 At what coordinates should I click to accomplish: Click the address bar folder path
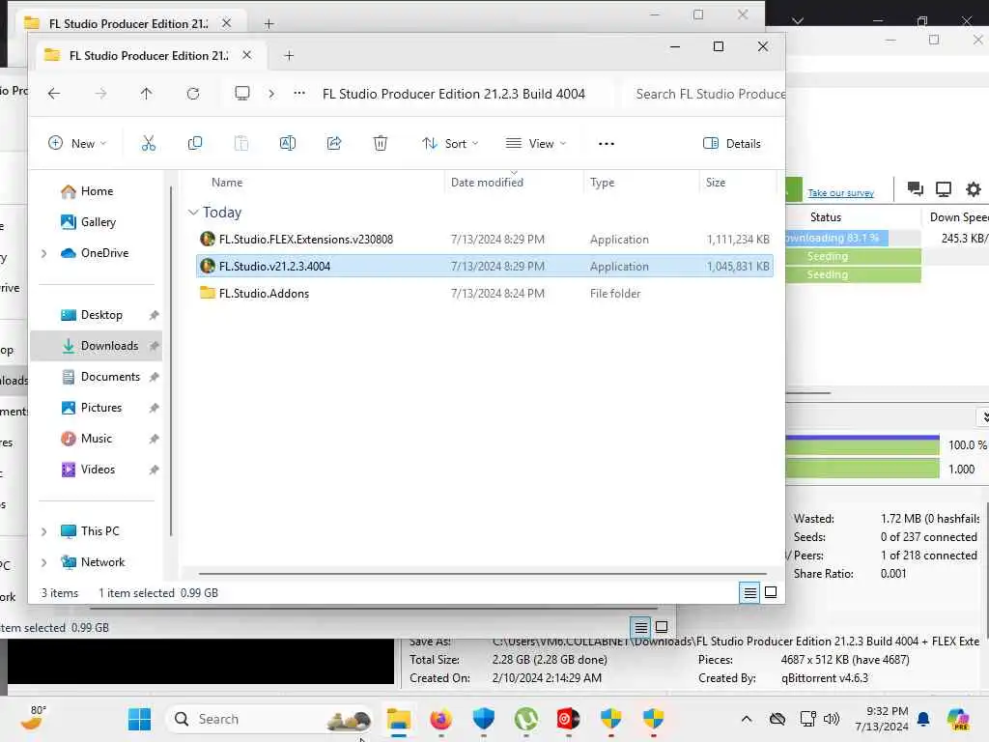pyautogui.click(x=454, y=94)
